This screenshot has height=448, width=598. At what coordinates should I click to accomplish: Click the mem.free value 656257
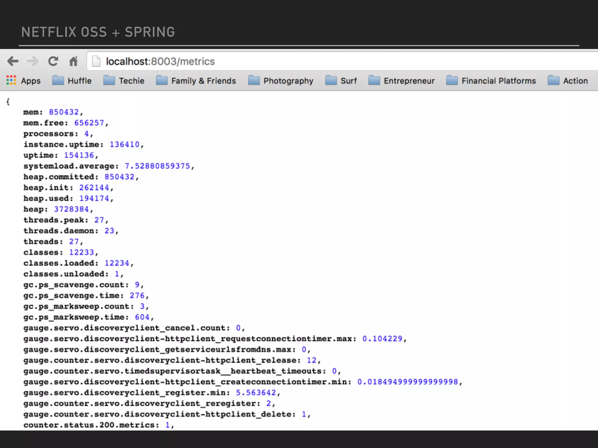click(x=89, y=123)
